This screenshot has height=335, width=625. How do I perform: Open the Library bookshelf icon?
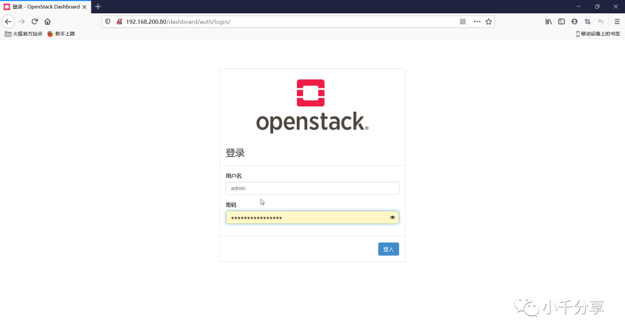pos(549,21)
